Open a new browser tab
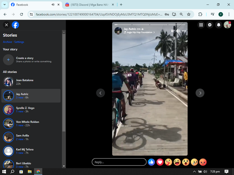 [x=121, y=5]
